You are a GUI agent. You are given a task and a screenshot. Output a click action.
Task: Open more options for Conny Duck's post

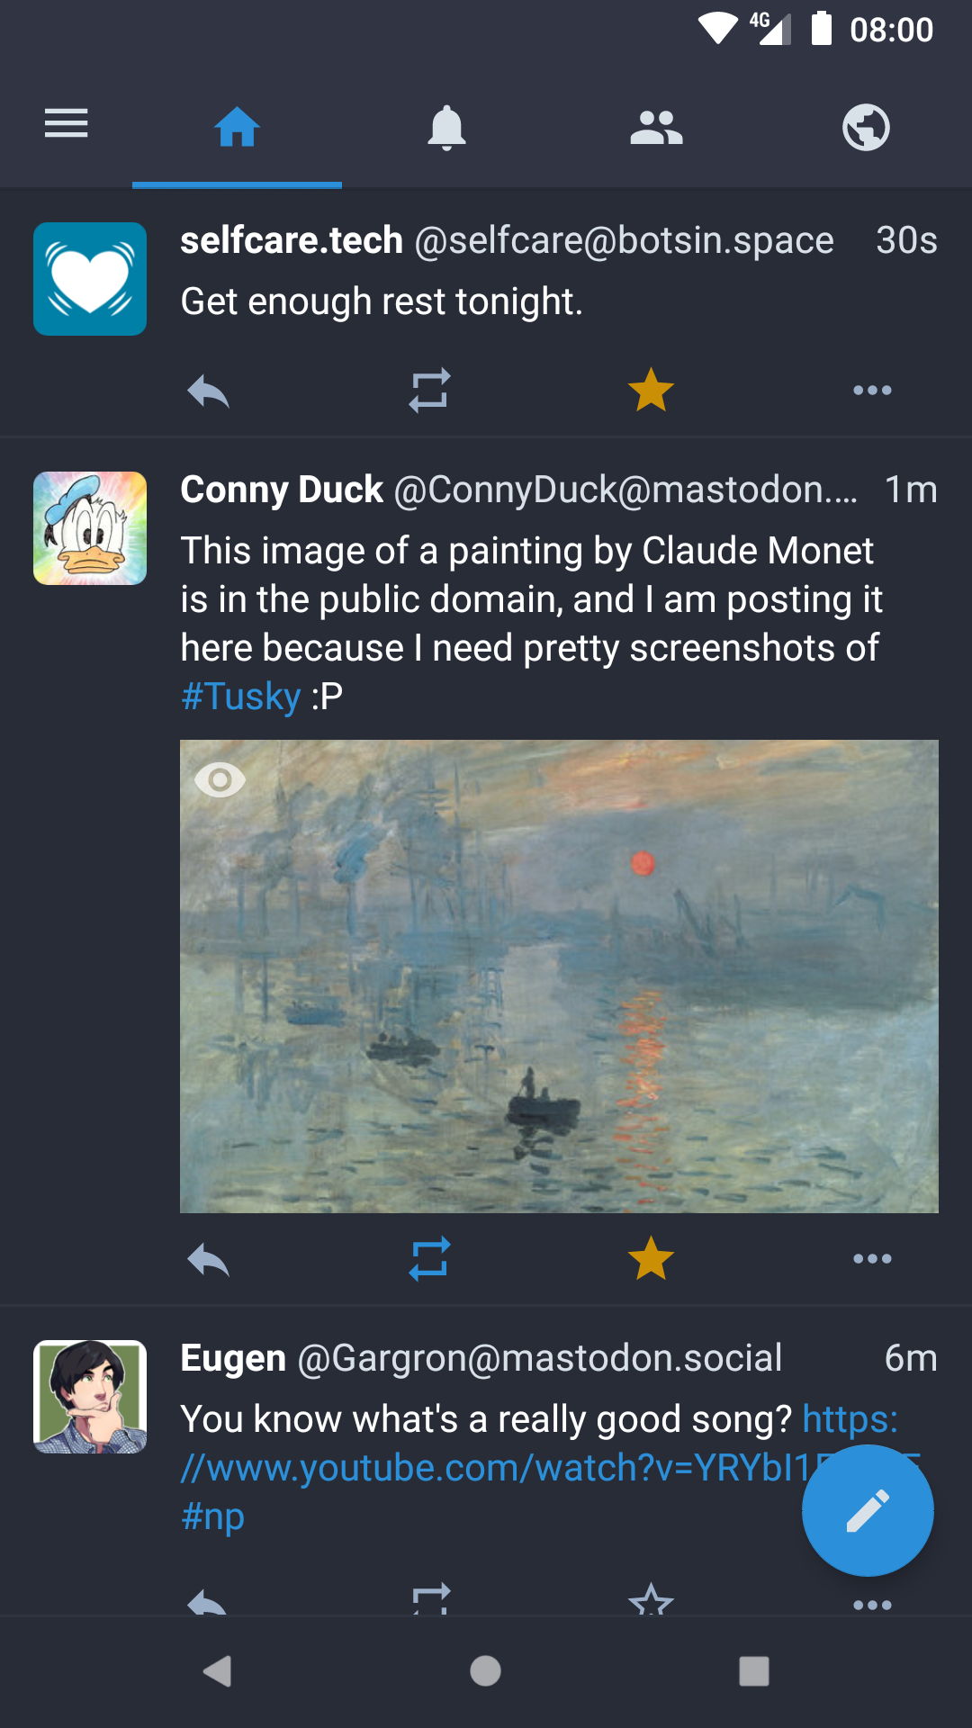pyautogui.click(x=872, y=1259)
